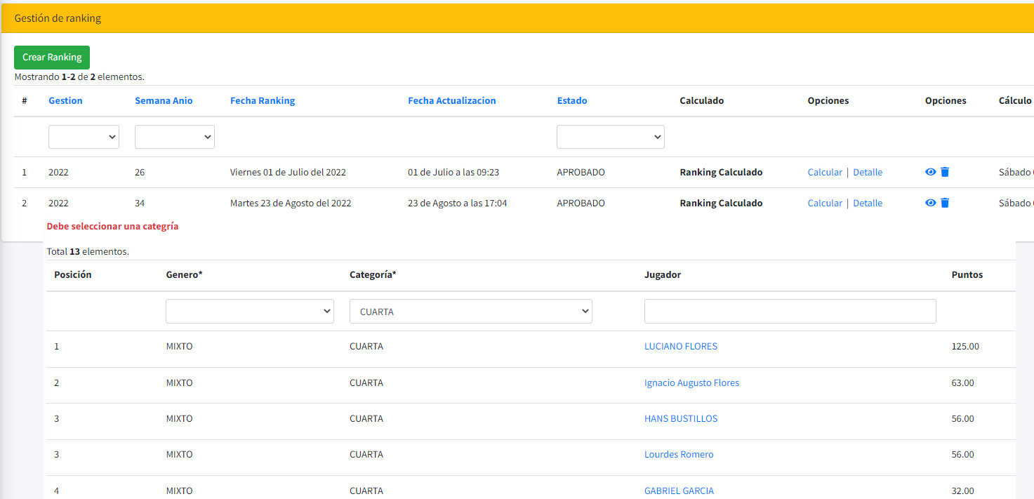Screen dimensions: 1034x499
Task: Click the eye icon for week 26 ranking
Action: pyautogui.click(x=930, y=172)
